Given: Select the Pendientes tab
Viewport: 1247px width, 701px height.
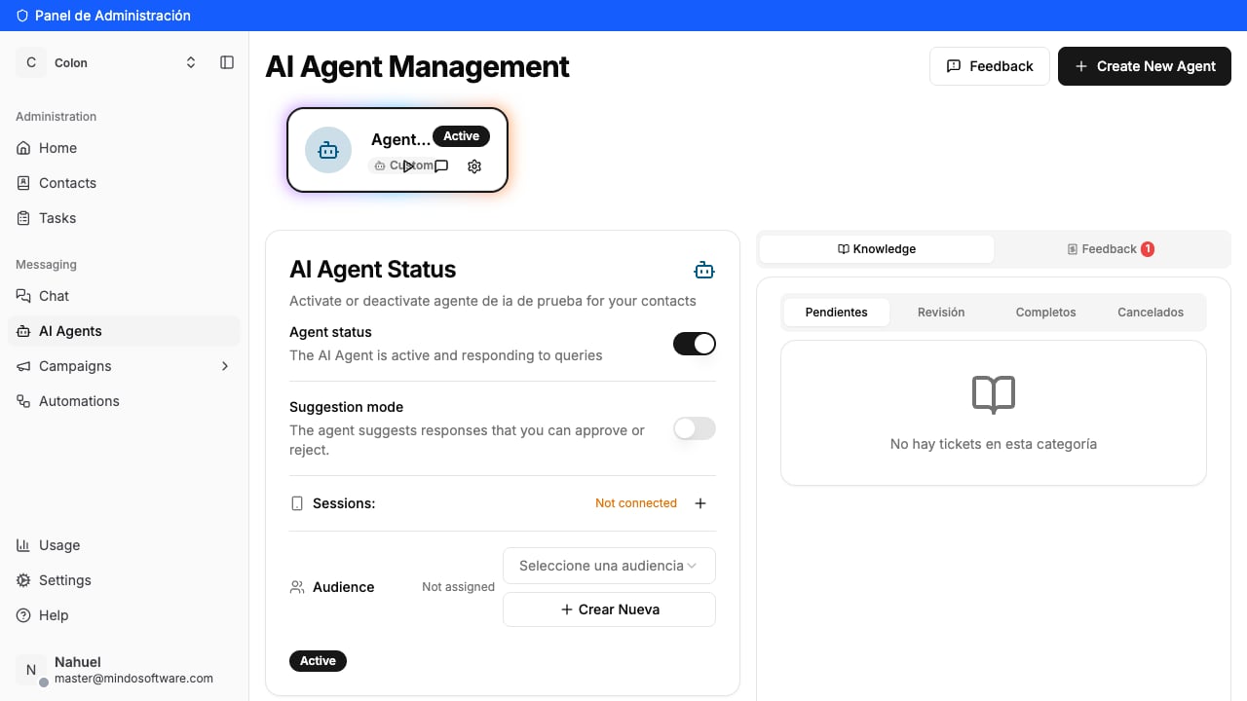Looking at the screenshot, I should click(837, 313).
